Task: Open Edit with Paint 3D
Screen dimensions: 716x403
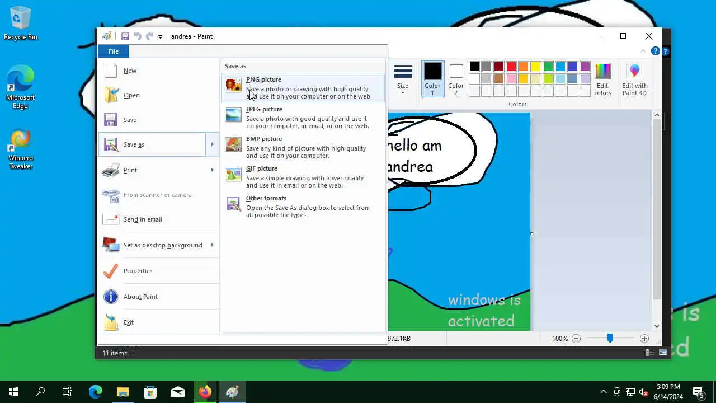Action: (x=634, y=79)
